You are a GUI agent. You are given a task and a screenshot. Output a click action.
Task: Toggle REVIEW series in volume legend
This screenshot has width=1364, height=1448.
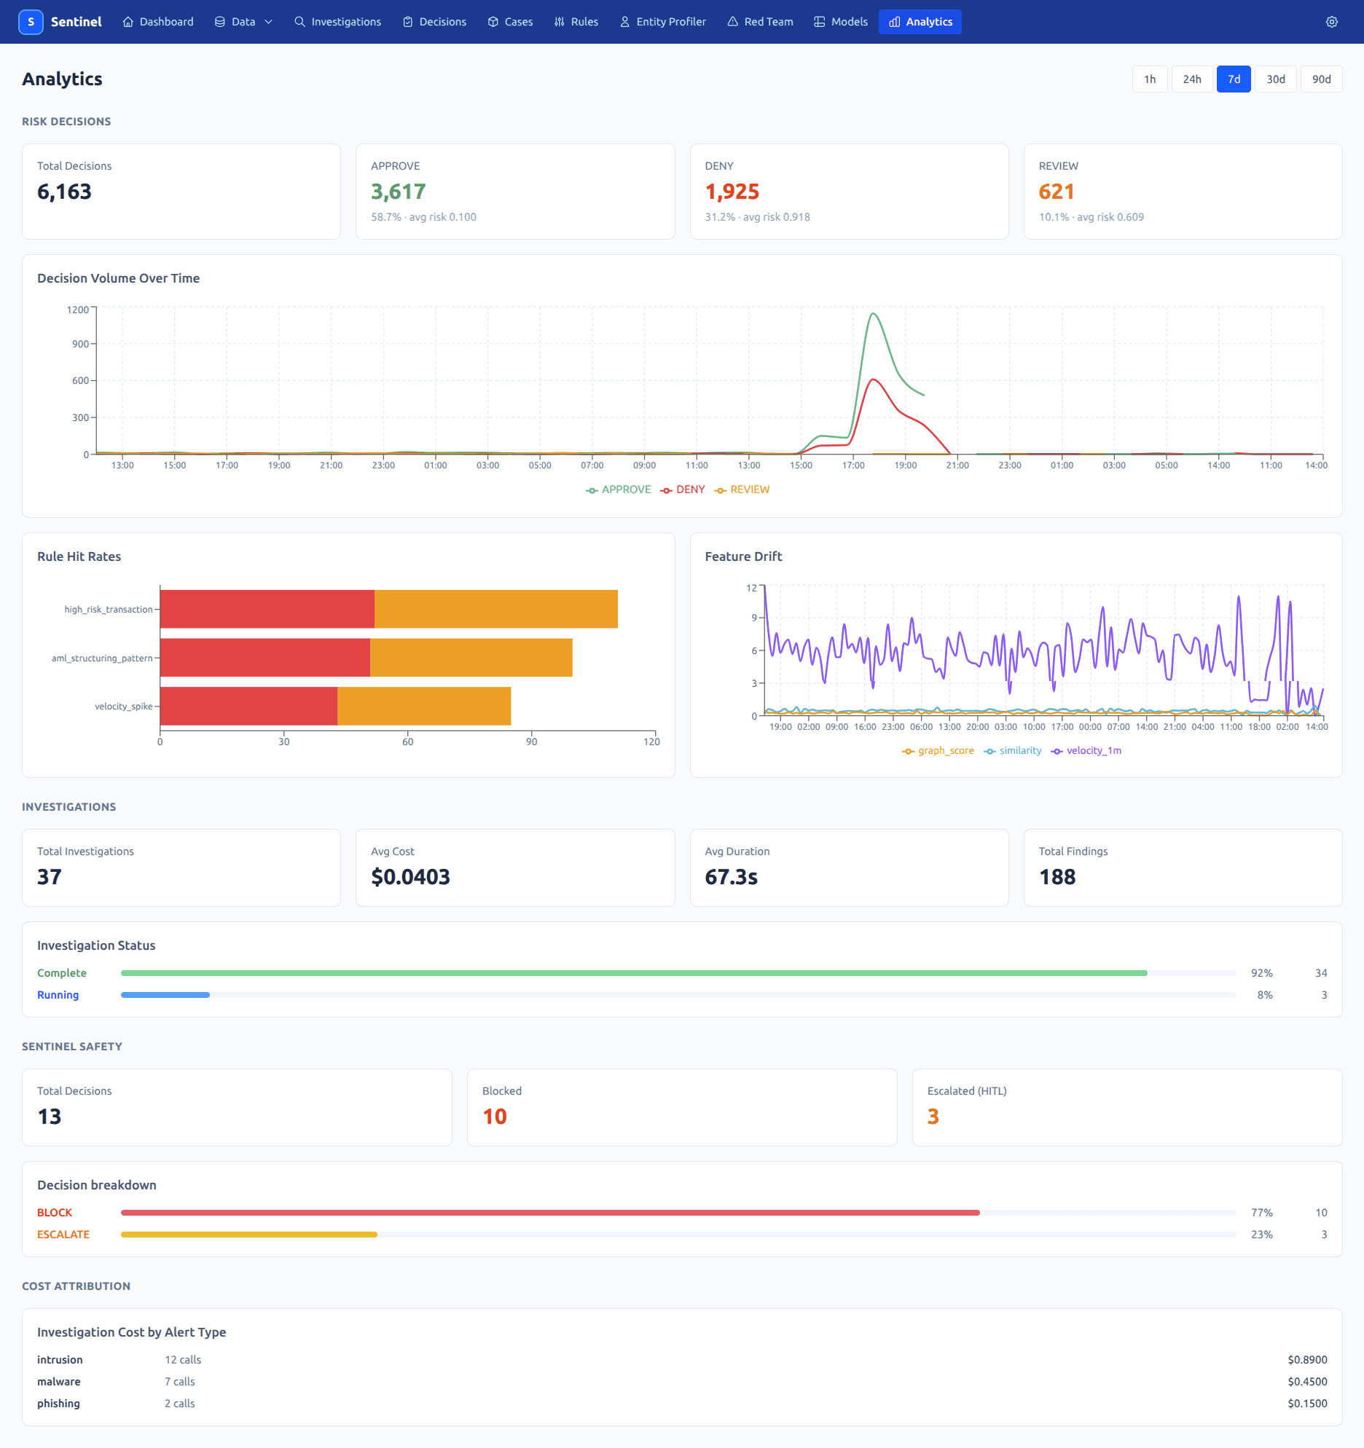coord(742,489)
